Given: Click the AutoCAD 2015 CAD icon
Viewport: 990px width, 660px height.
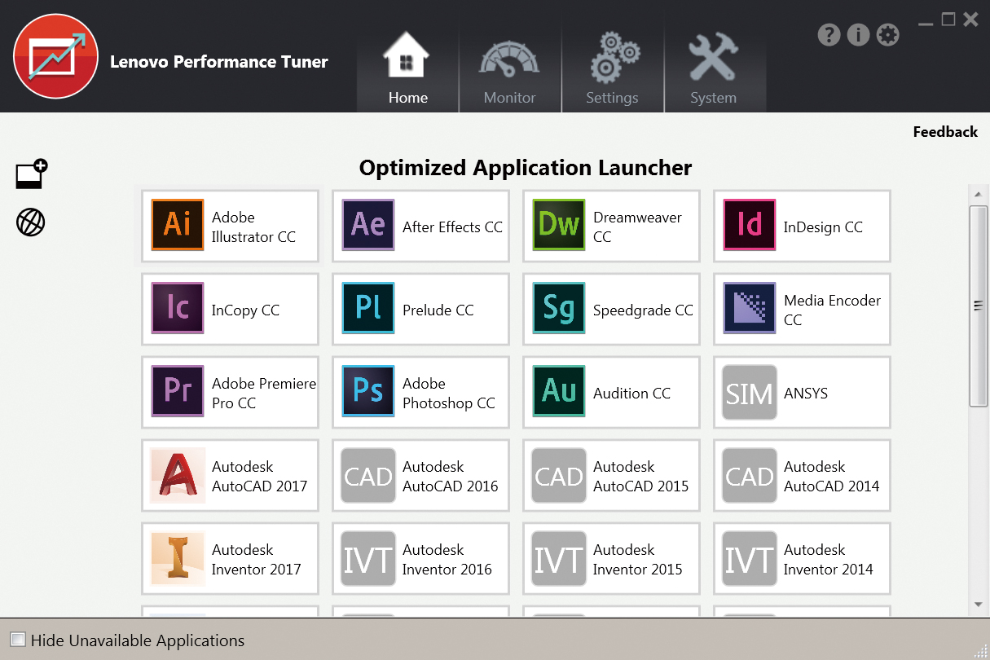Looking at the screenshot, I should point(559,476).
